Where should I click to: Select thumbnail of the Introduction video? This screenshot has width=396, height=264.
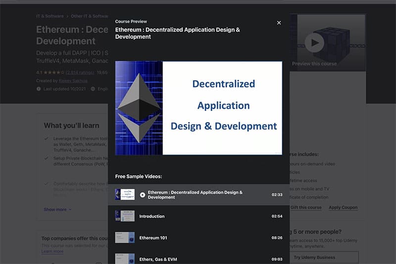point(125,216)
